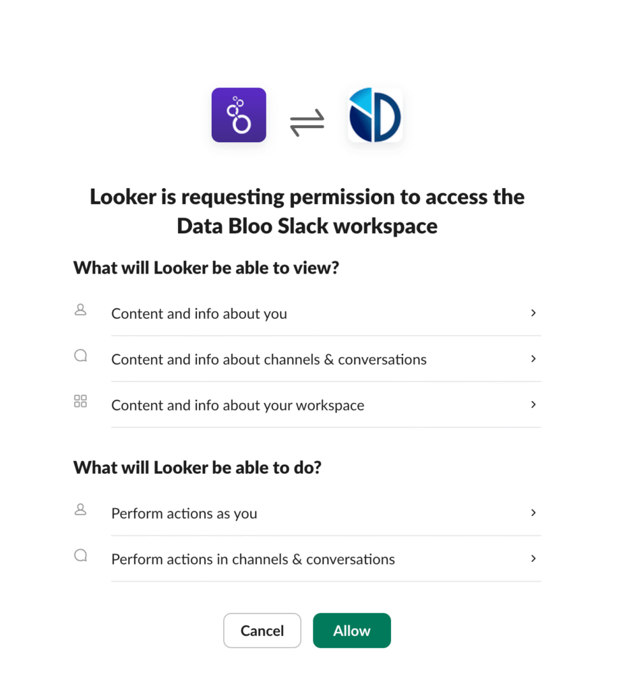The height and width of the screenshot is (690, 627).
Task: Click speech bubble icon beside channels & conversations content
Action: pos(81,356)
